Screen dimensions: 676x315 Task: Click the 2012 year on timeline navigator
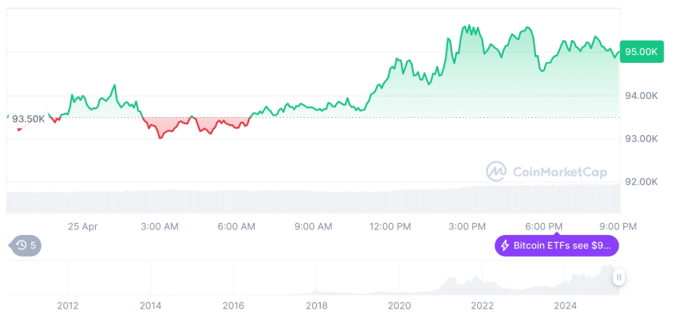coord(68,305)
